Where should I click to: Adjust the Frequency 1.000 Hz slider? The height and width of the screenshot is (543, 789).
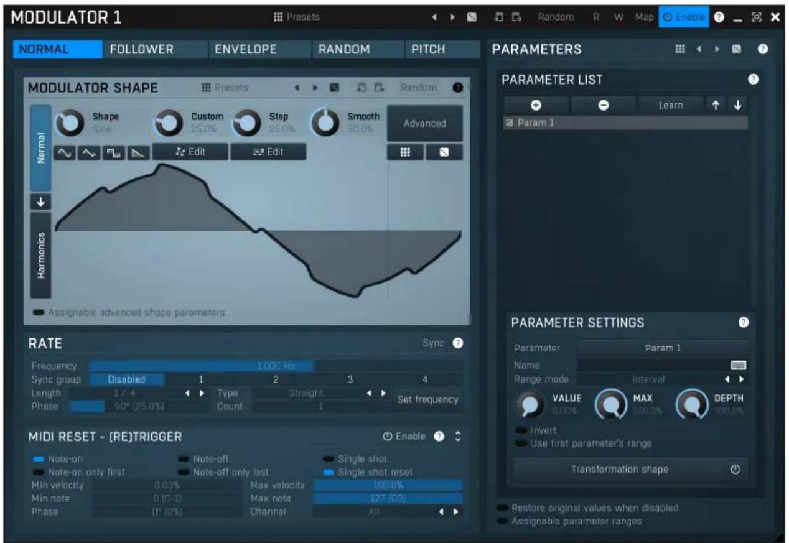pyautogui.click(x=276, y=366)
